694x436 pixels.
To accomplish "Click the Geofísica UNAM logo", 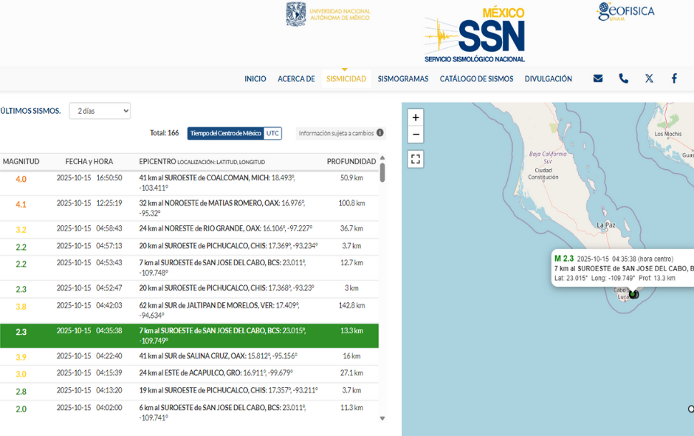I will pos(626,12).
